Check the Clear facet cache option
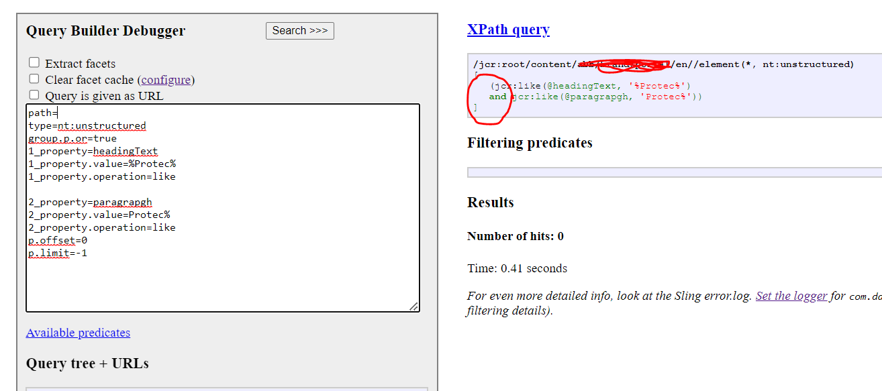Viewport: 882px width, 391px height. 34,78
